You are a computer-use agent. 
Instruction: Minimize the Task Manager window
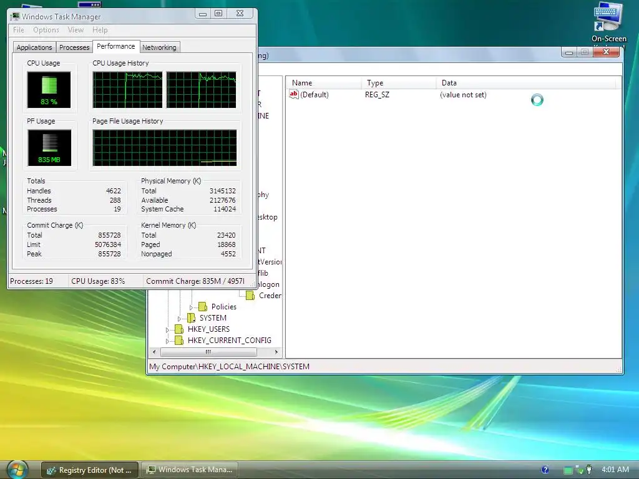[x=203, y=14]
